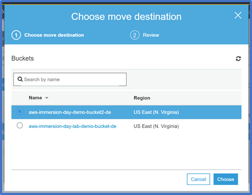Open bucket aws-immersion-day-lab-demo-bucket-de link

pos(72,126)
